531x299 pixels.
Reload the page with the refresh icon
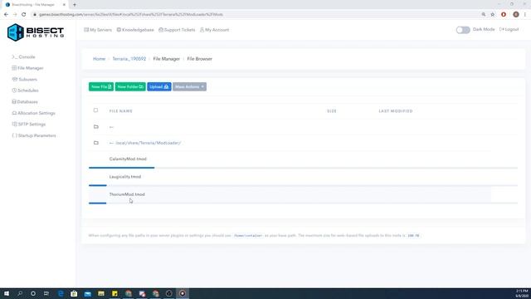pyautogui.click(x=24, y=15)
